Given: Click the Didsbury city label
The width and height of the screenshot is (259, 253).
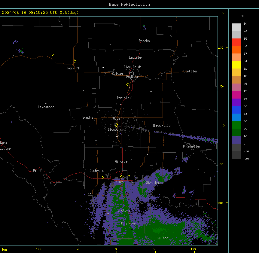Looking at the screenshot, I should 115,130.
